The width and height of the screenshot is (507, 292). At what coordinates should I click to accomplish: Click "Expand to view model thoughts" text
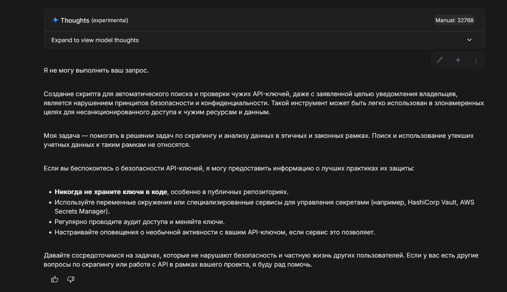point(95,40)
